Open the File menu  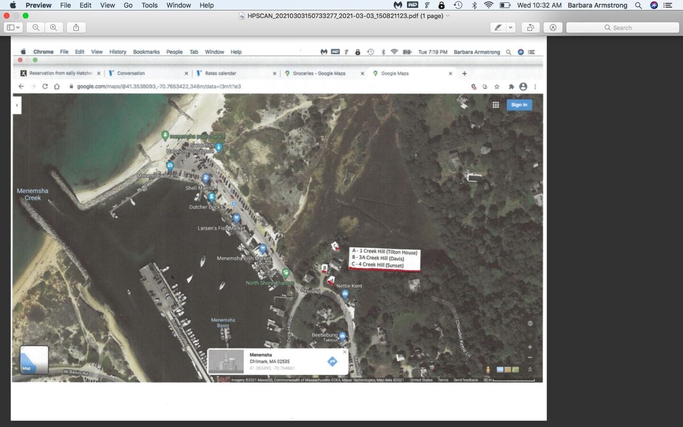(65, 5)
